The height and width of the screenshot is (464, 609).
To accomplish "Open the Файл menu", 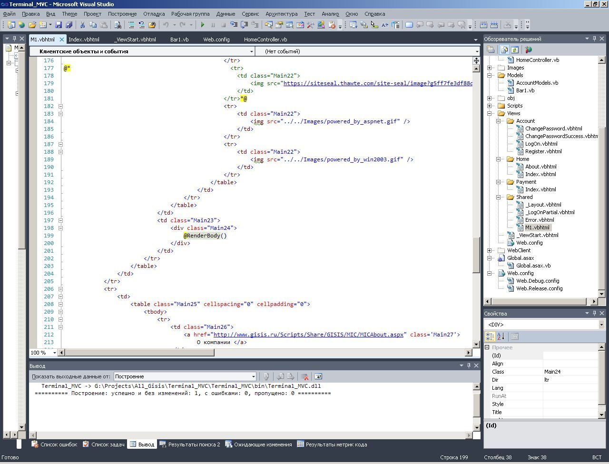I will click(x=9, y=14).
